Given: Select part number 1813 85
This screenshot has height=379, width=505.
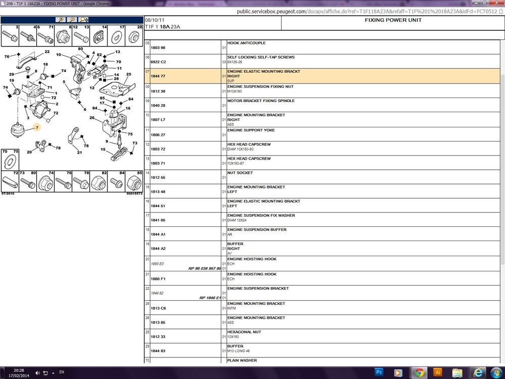Looking at the screenshot, I should click(x=158, y=322).
